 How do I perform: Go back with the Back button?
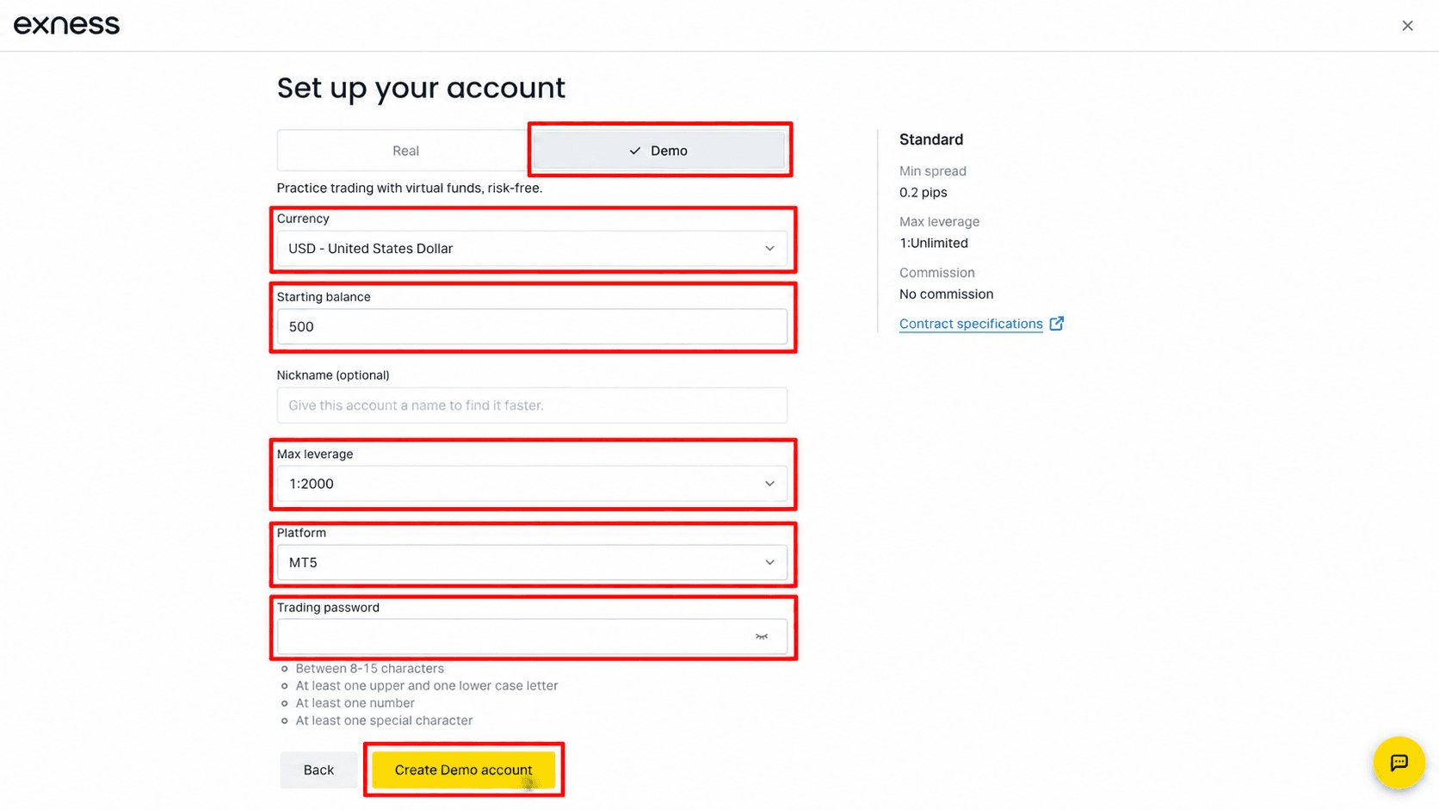[x=318, y=770]
